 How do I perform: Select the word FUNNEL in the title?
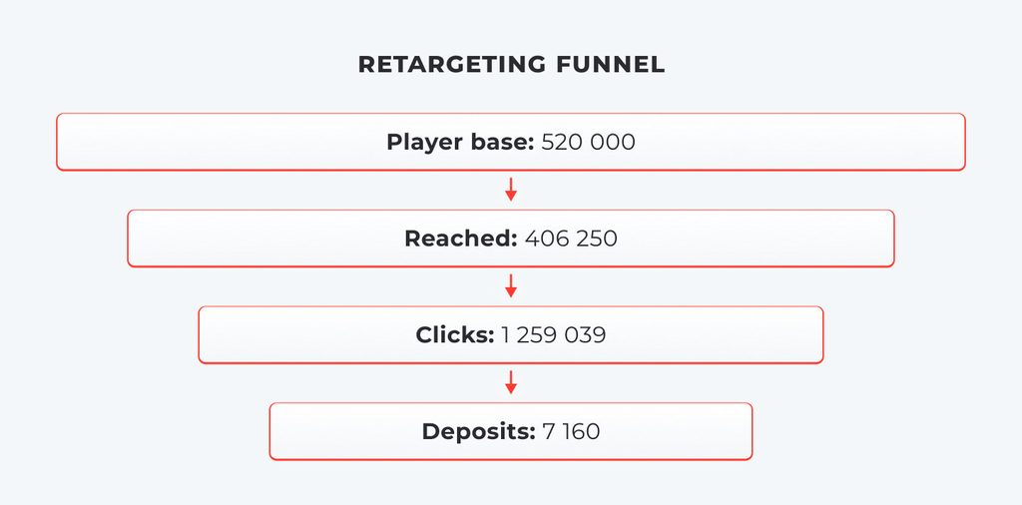pyautogui.click(x=611, y=65)
